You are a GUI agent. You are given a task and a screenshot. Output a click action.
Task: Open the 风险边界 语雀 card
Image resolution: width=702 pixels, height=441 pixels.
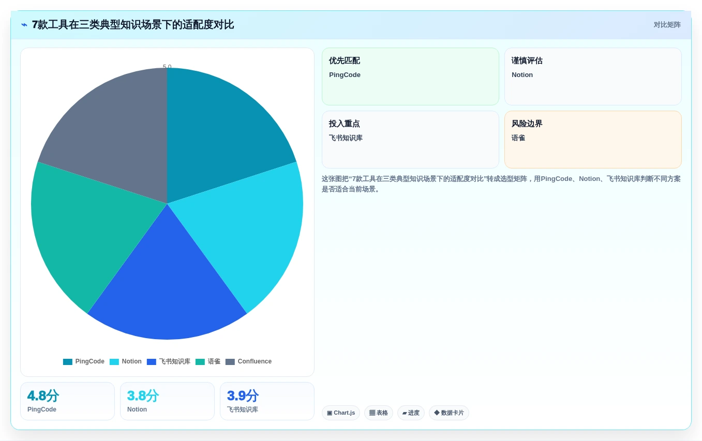click(593, 140)
